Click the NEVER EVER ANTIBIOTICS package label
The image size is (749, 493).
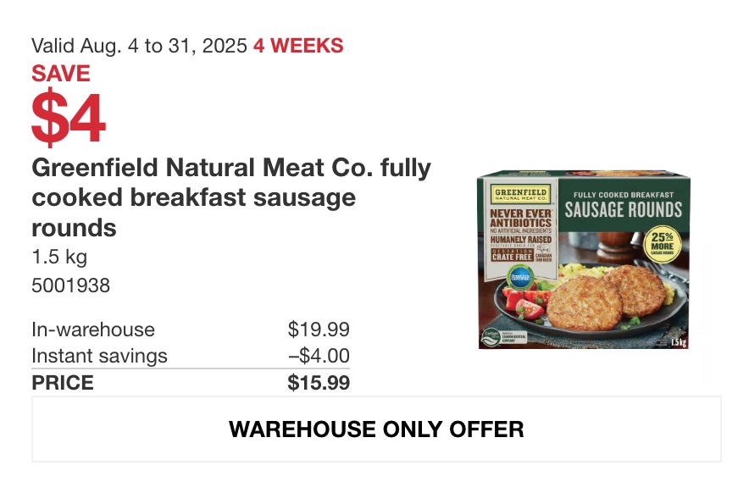tap(521, 218)
